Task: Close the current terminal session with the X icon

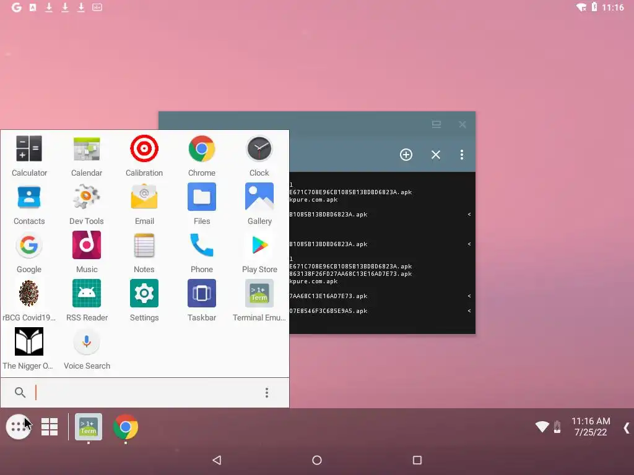Action: tap(435, 155)
